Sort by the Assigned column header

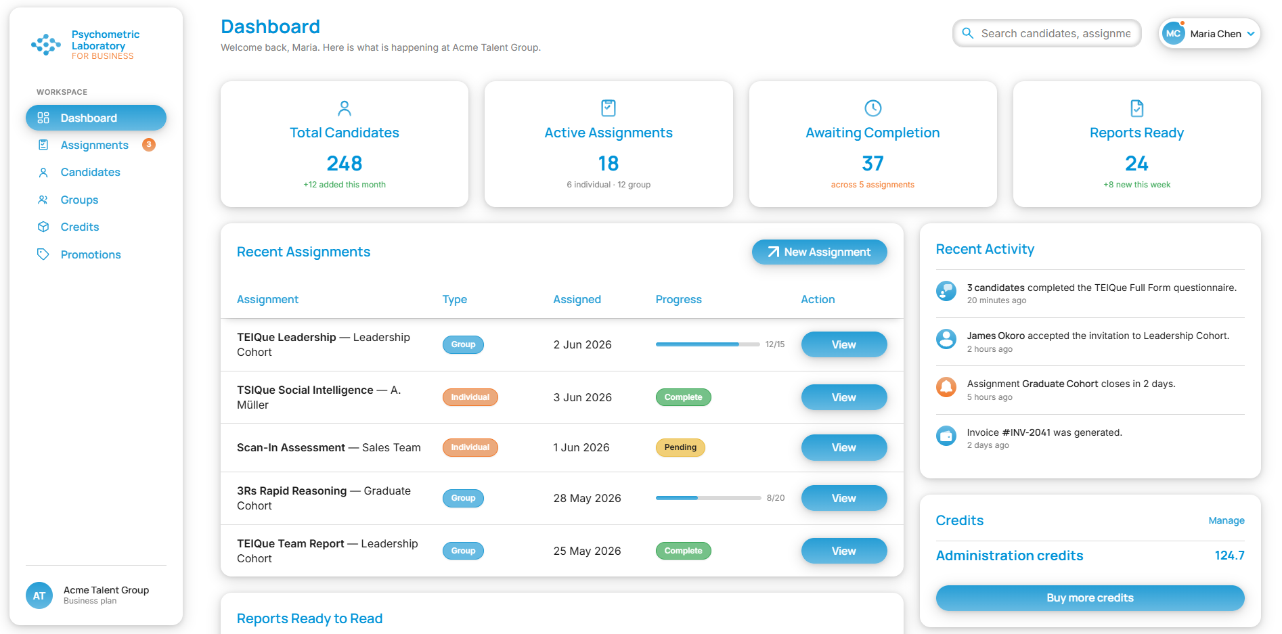(x=577, y=299)
